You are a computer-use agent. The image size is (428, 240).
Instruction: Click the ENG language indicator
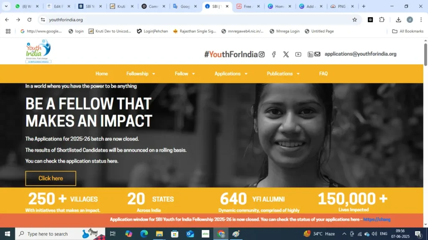point(384,234)
